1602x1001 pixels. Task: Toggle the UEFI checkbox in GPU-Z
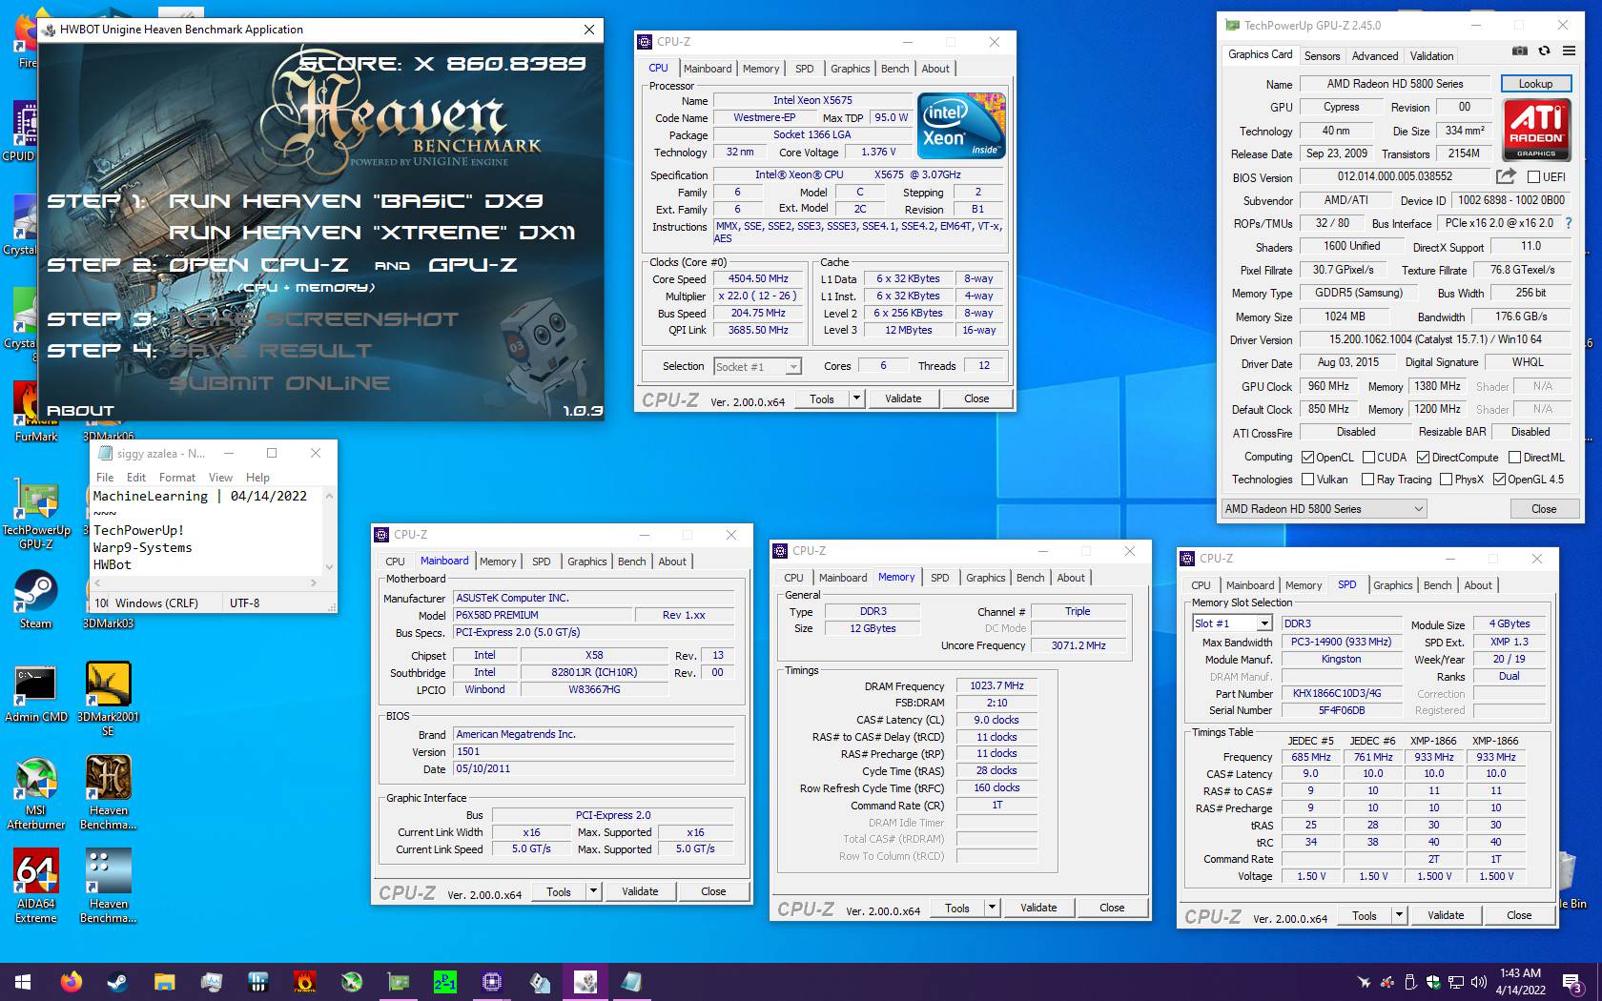tap(1533, 177)
